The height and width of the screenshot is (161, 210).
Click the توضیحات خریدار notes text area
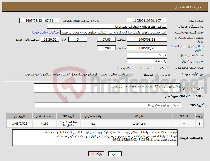coord(95,138)
